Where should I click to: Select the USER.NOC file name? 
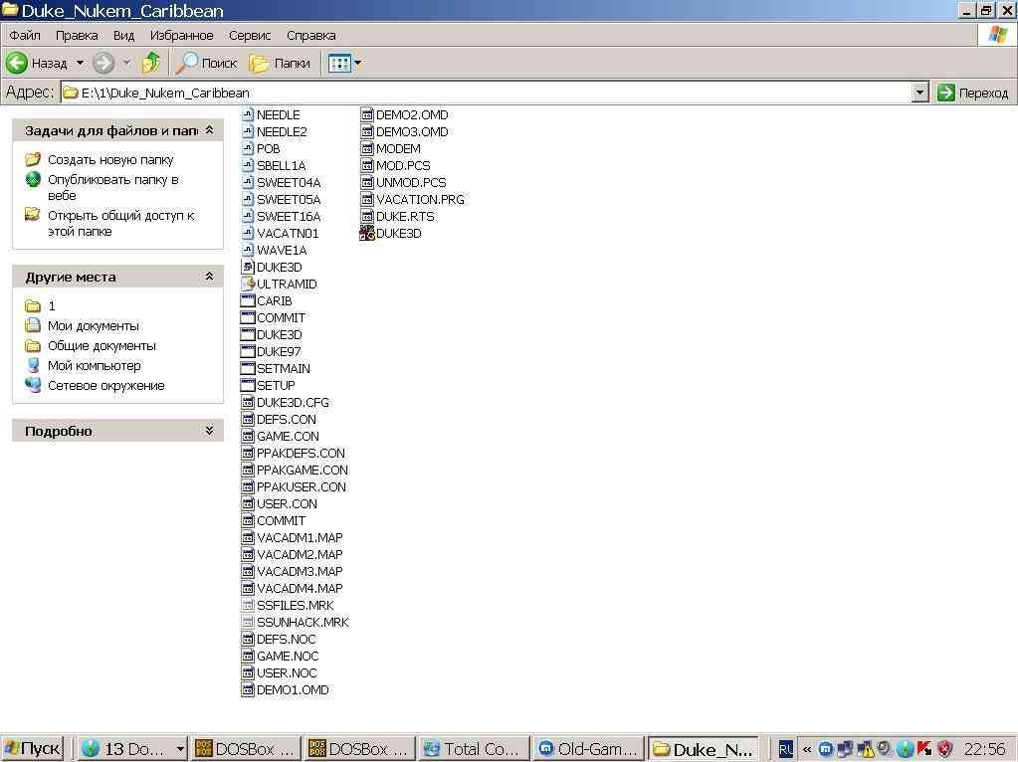pyautogui.click(x=287, y=673)
